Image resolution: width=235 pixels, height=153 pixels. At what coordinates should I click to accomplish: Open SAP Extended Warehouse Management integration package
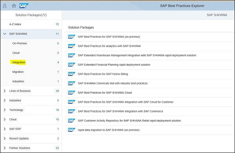(137, 55)
